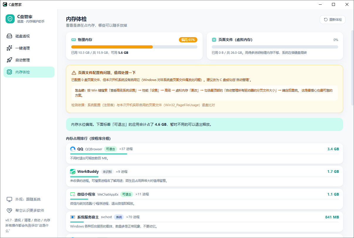Viewport: 354px width, 238px height.
Task: Click the 页面文件 chip icon
Action: (214, 39)
